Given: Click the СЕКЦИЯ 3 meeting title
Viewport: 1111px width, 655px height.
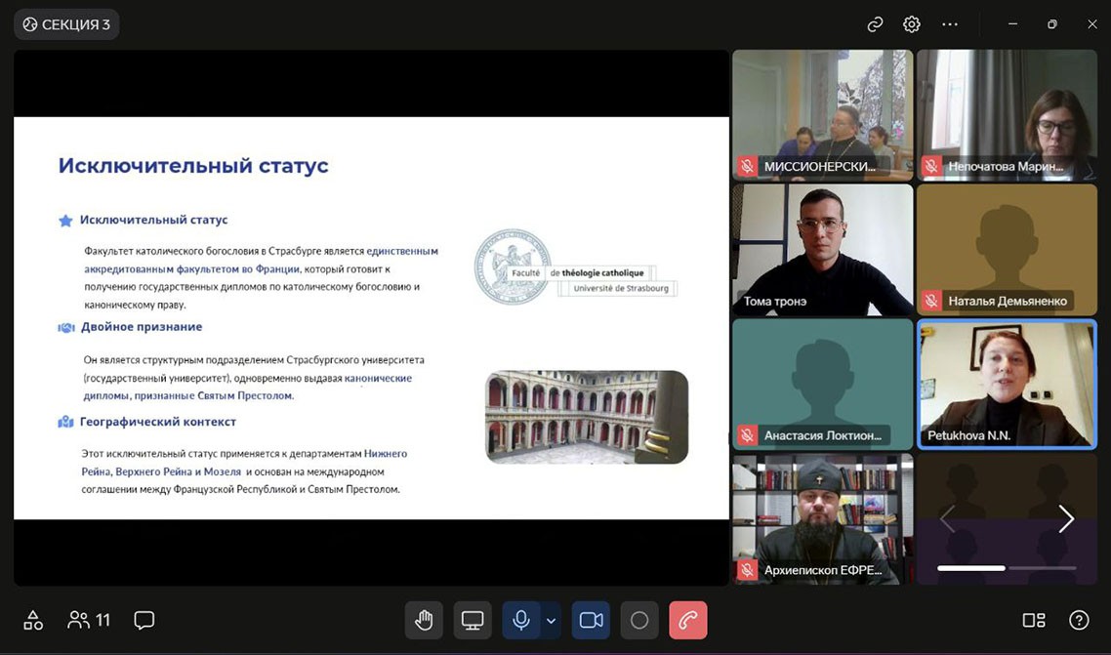Looking at the screenshot, I should 66,24.
